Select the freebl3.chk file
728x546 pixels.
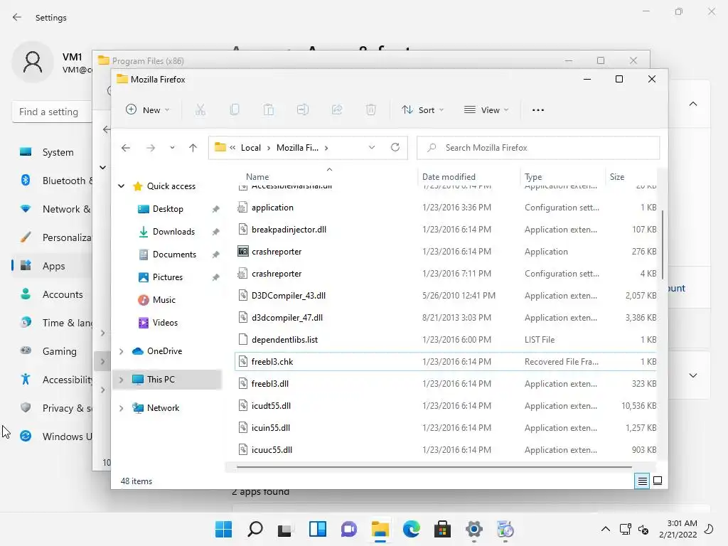tap(445, 362)
